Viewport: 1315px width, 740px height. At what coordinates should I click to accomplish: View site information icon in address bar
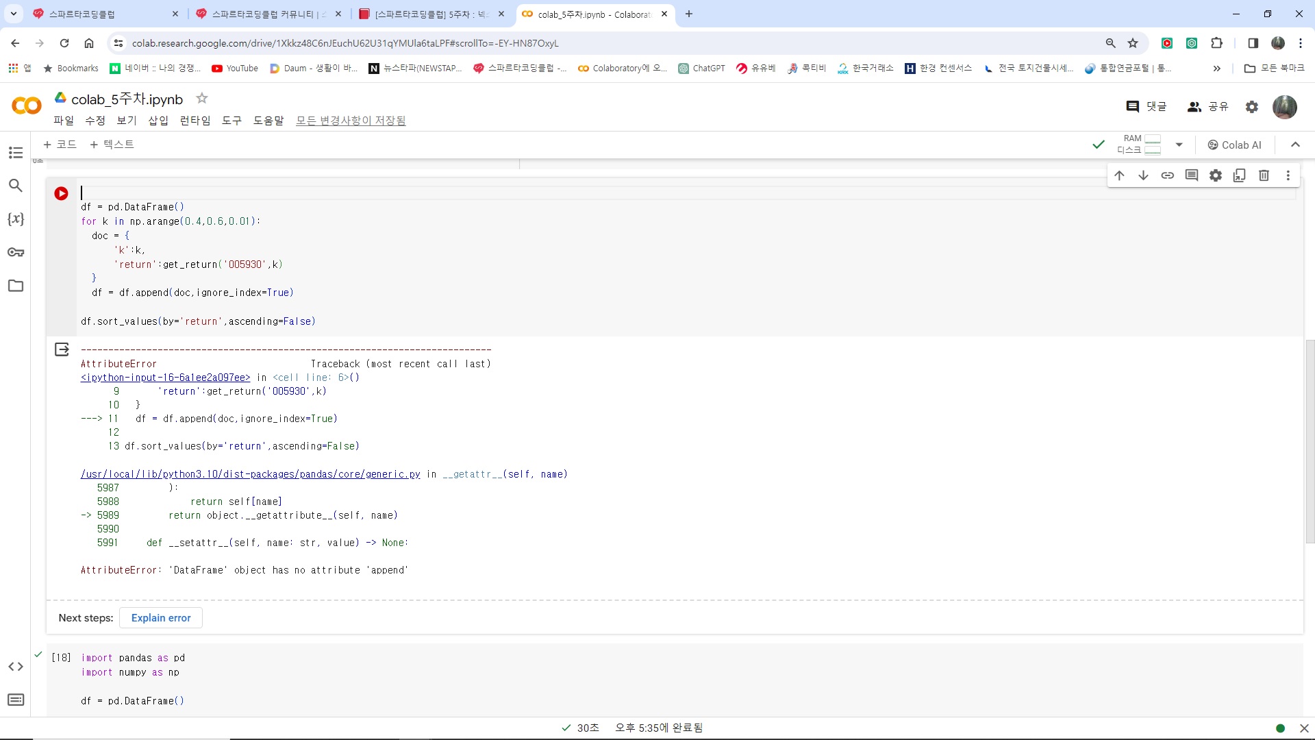(x=118, y=43)
